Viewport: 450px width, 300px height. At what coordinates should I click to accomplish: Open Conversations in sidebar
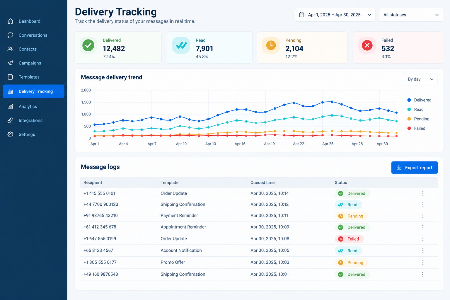33,35
